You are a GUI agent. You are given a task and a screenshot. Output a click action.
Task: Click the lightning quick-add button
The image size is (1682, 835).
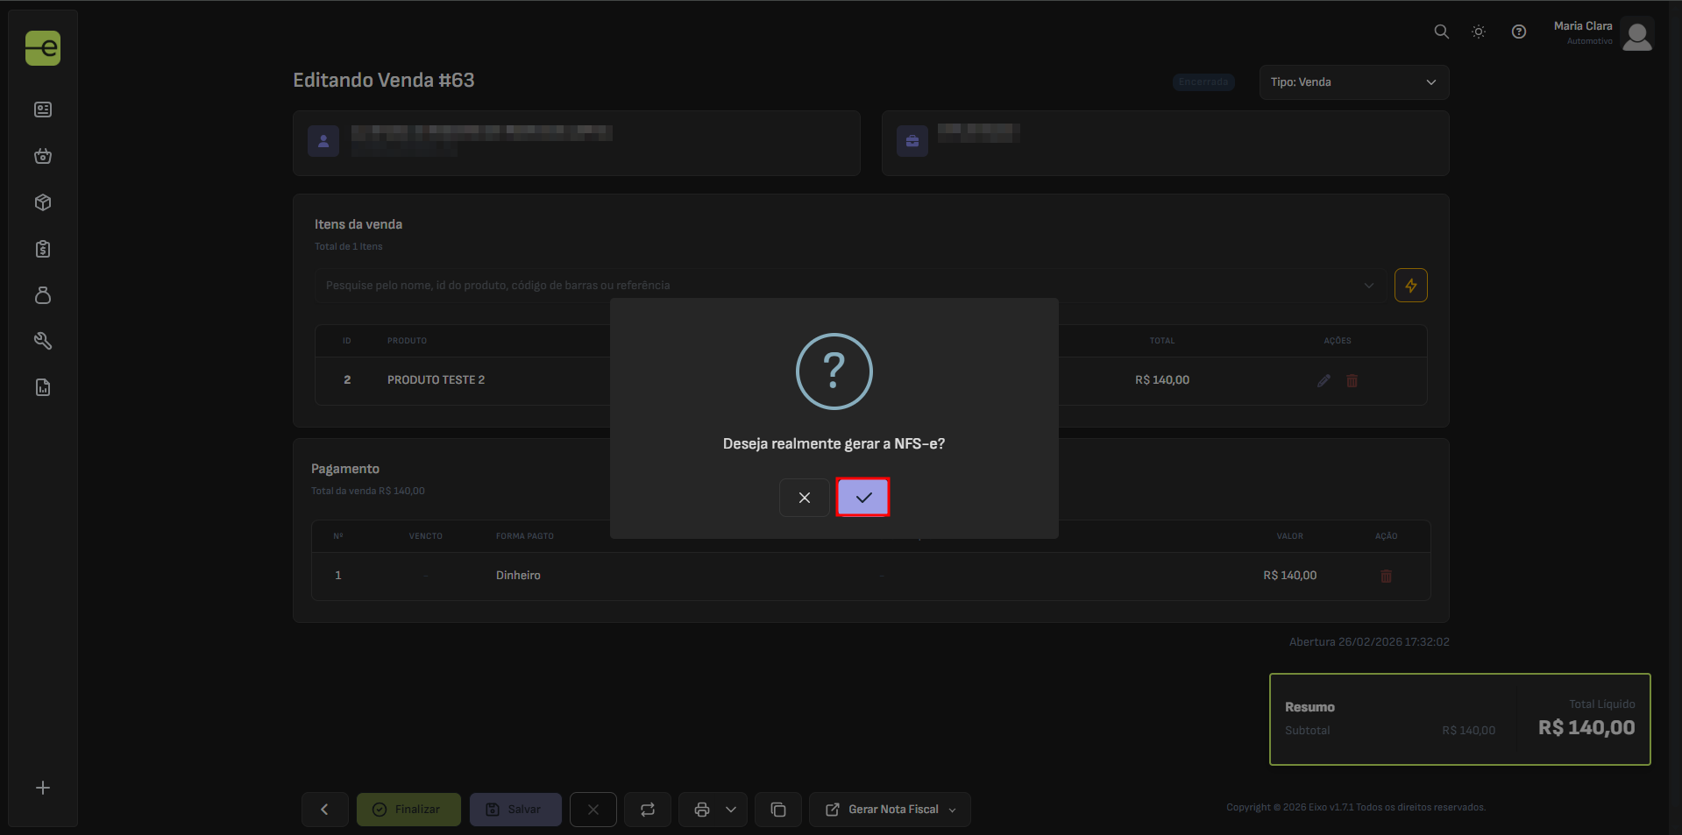[1410, 286]
